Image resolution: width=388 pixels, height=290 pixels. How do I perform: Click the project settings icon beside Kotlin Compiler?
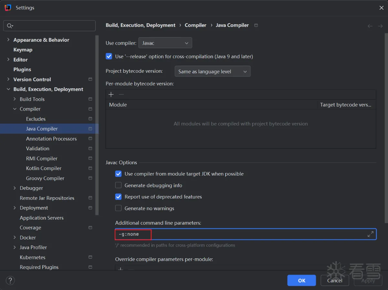[90, 168]
